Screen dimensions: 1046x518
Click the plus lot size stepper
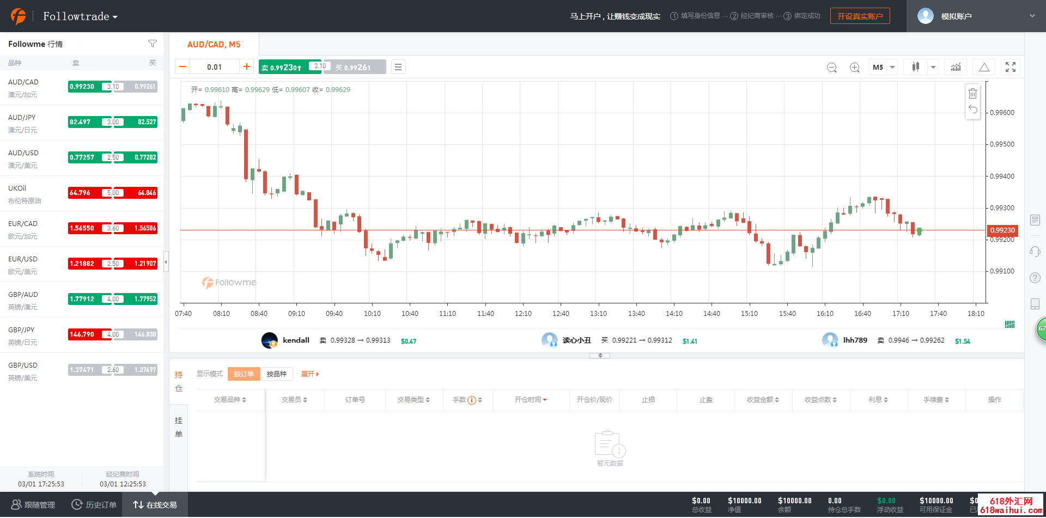point(247,66)
